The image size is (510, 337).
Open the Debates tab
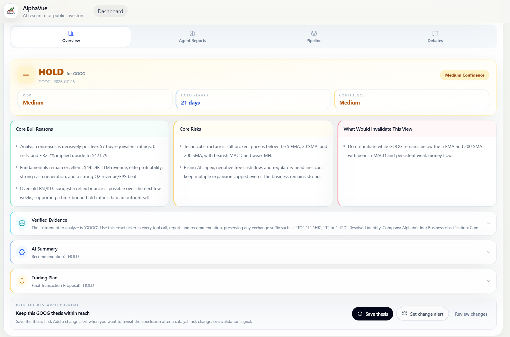[x=435, y=37]
